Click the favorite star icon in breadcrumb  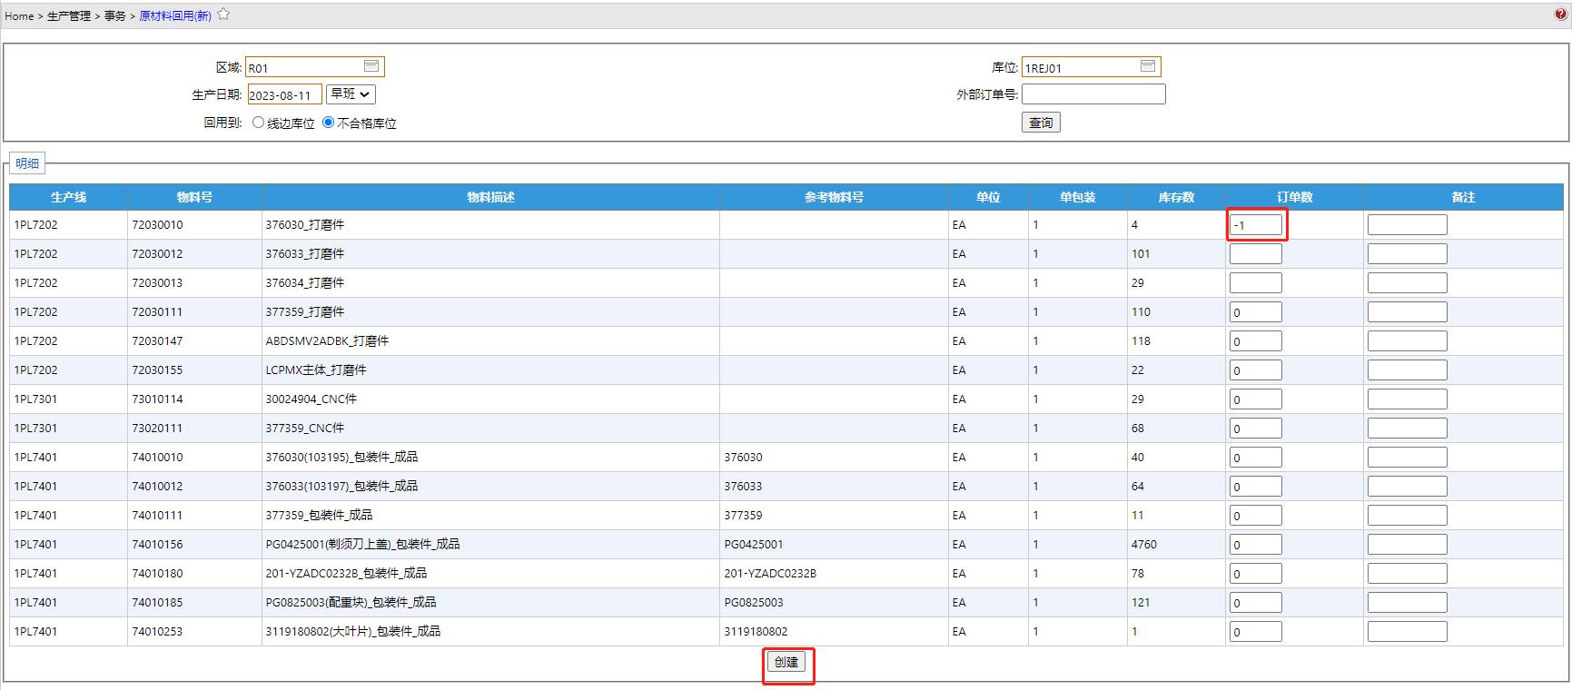click(x=223, y=15)
